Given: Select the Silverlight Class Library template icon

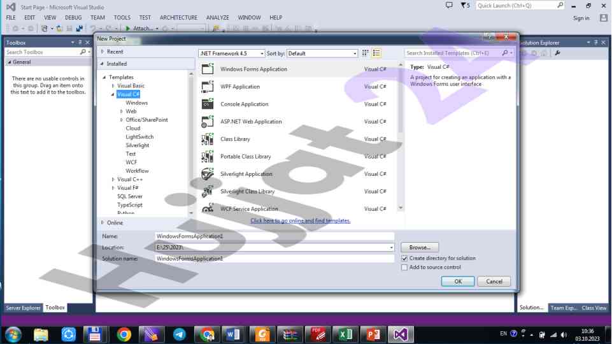Looking at the screenshot, I should point(207,191).
